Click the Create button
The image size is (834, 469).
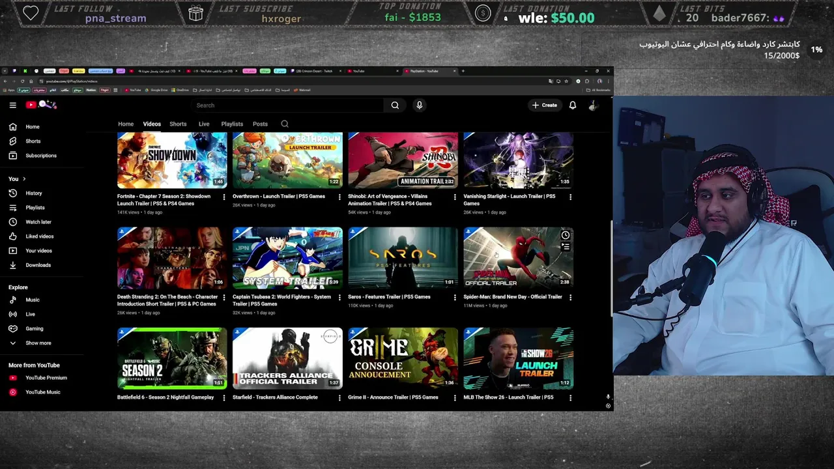[545, 105]
